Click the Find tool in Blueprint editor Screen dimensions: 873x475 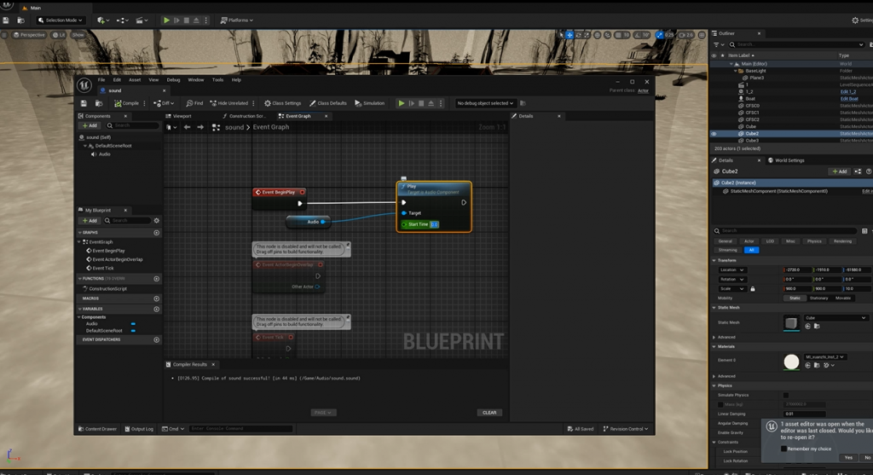click(x=195, y=103)
